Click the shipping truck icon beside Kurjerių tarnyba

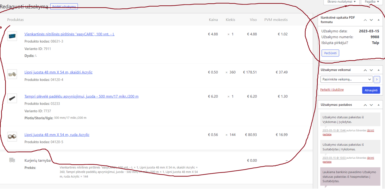click(12, 160)
